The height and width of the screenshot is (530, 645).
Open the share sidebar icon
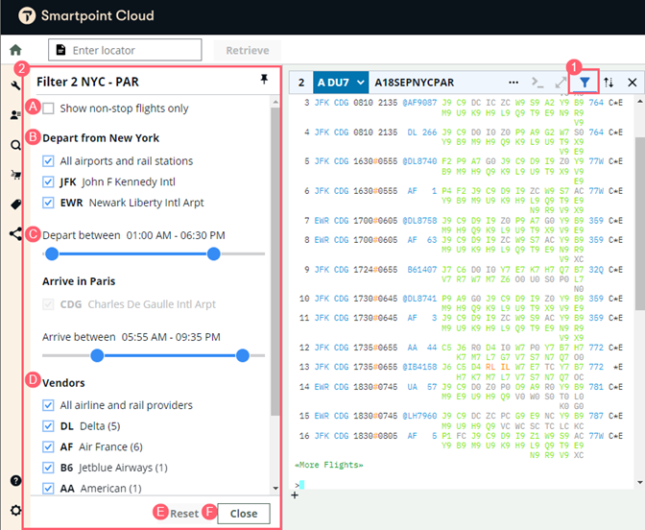(x=15, y=234)
